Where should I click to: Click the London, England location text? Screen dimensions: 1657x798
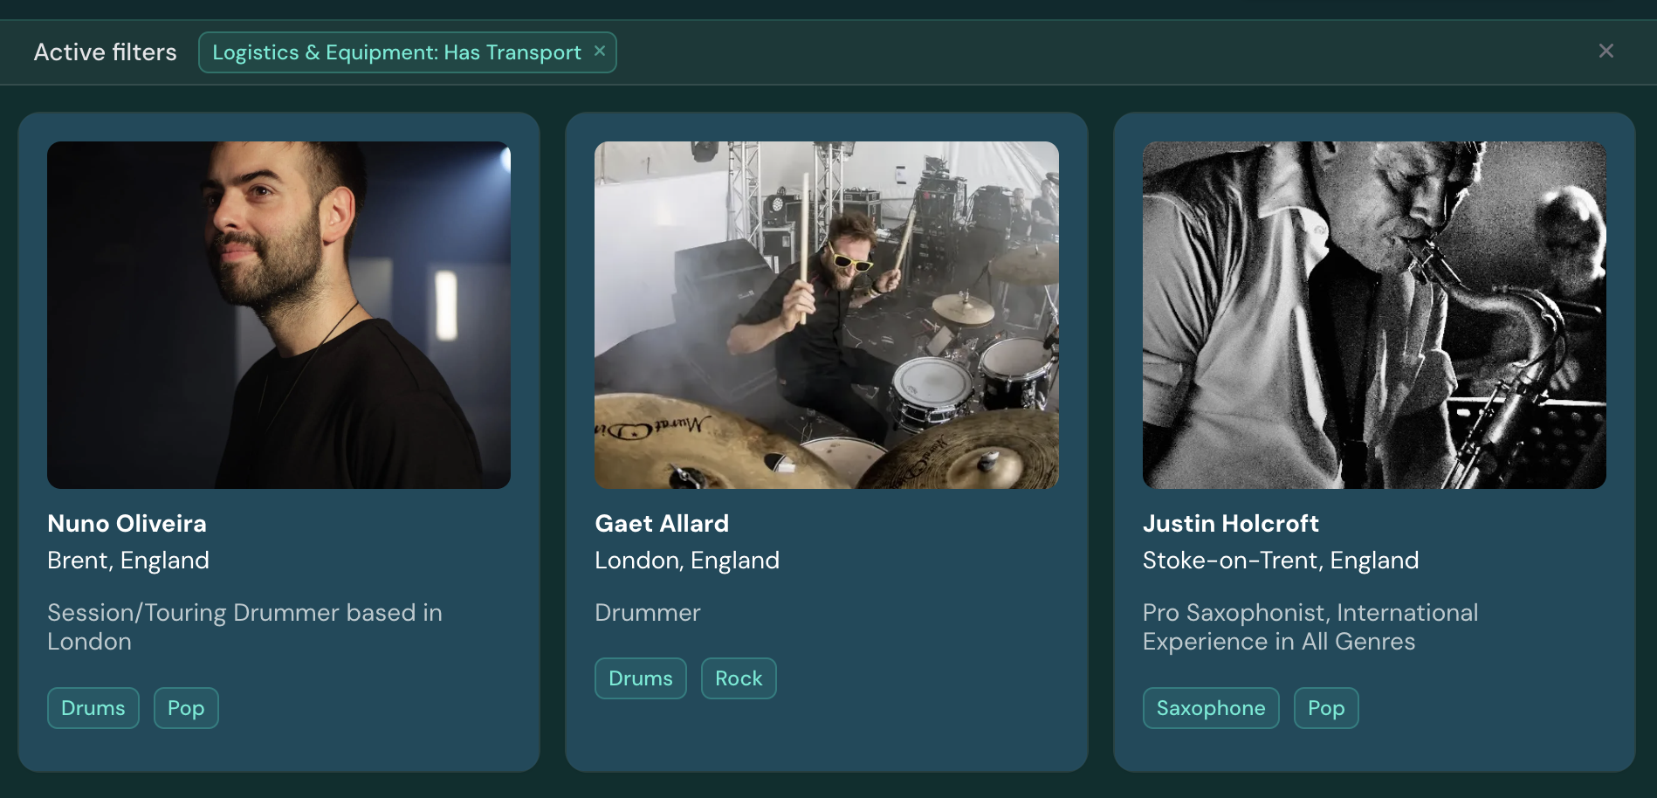click(x=686, y=561)
